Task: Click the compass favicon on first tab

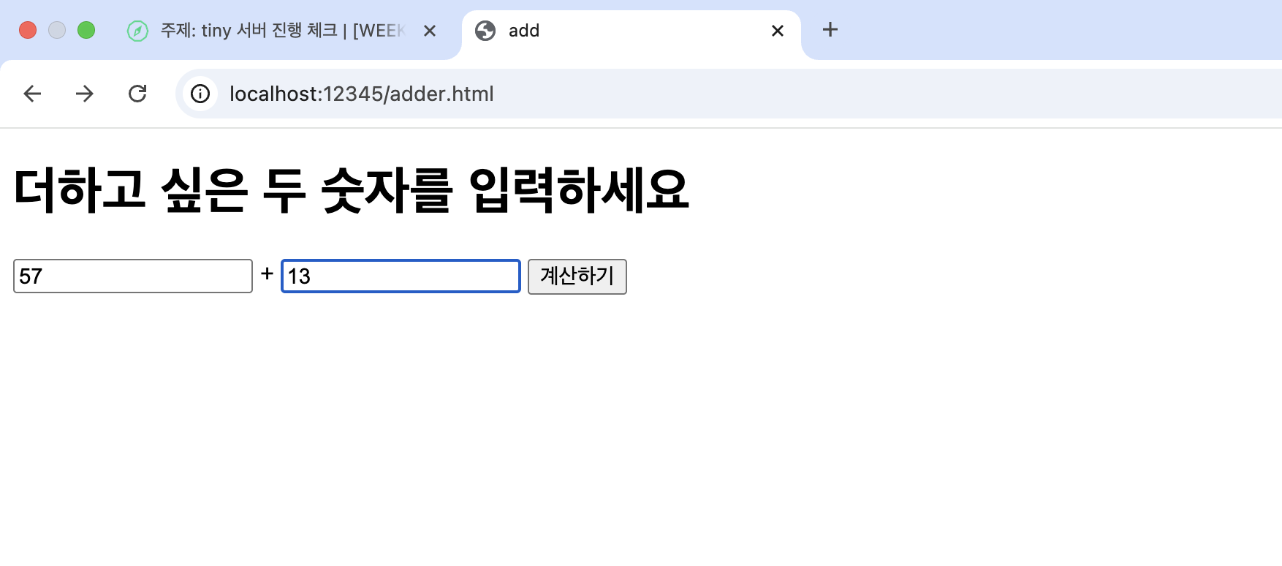Action: 137,31
